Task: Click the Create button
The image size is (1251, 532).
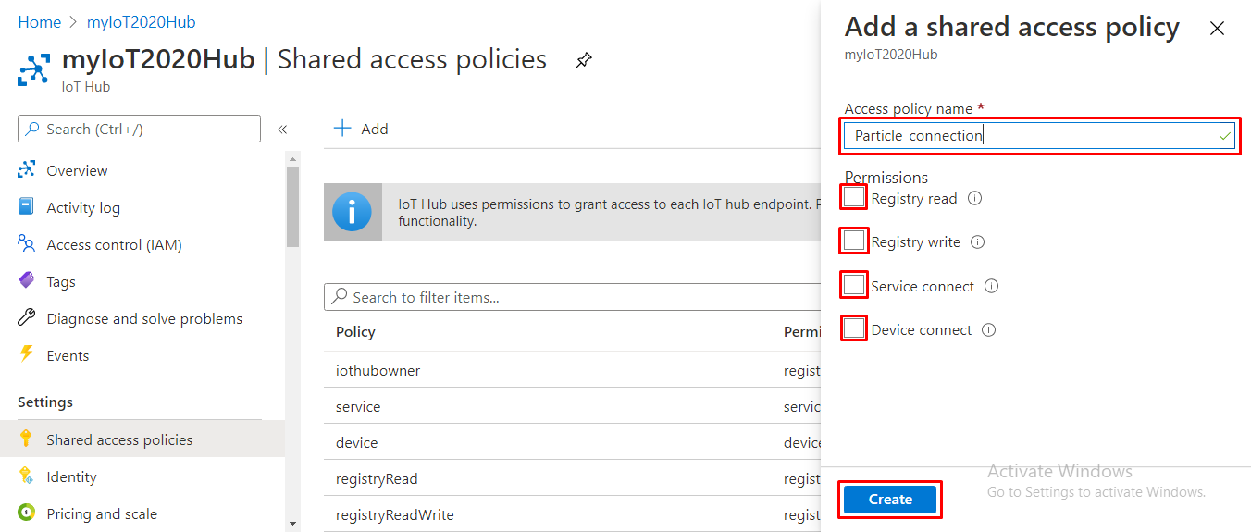Action: click(890, 500)
